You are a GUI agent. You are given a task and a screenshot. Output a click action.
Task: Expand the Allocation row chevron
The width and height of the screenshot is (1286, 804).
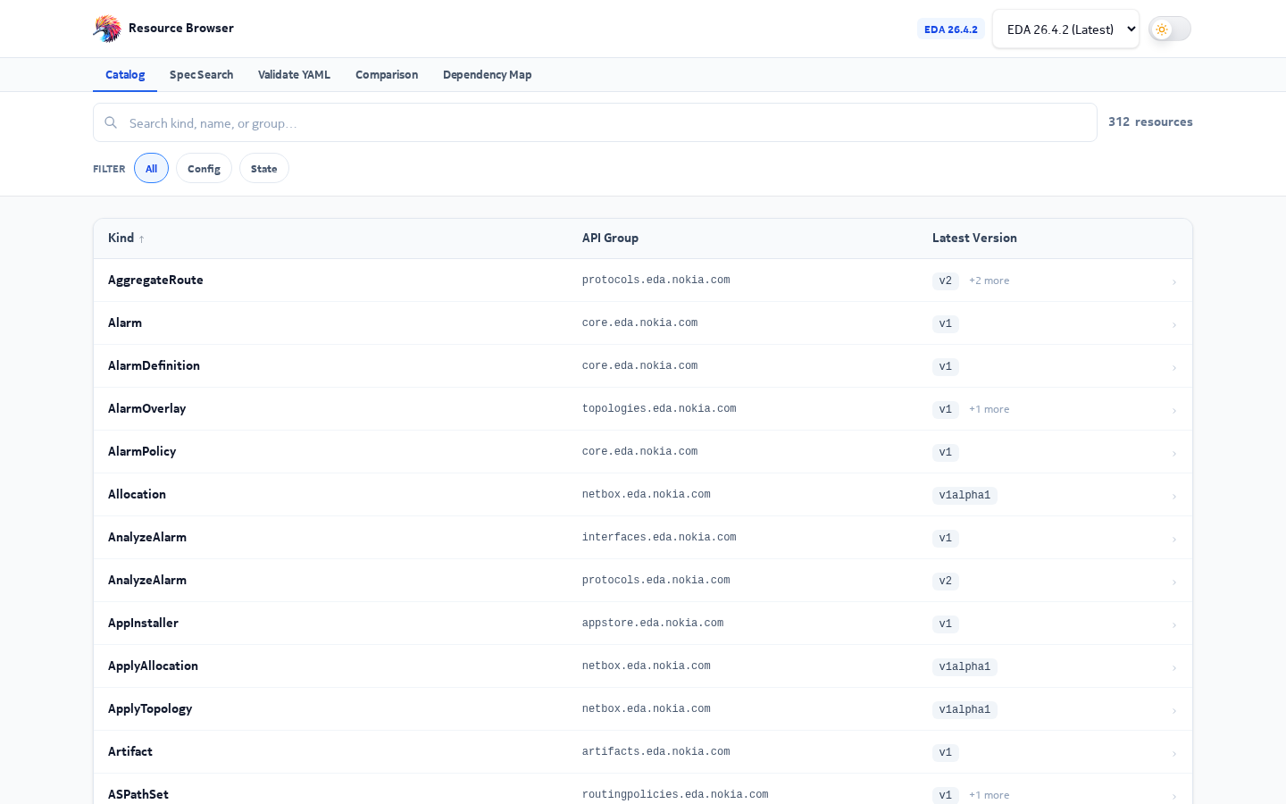[1174, 496]
